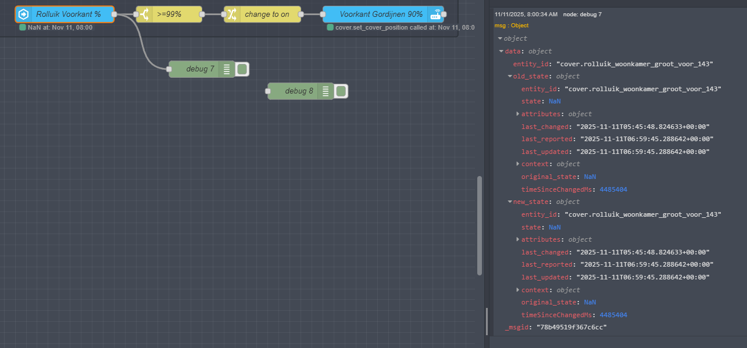
Task: Toggle the debug 8 node output button
Action: (341, 91)
